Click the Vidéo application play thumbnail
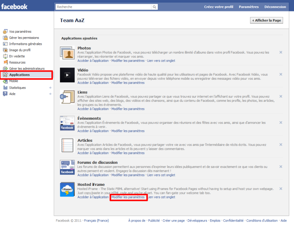Viewport: 294px width, 227px height. (x=67, y=75)
